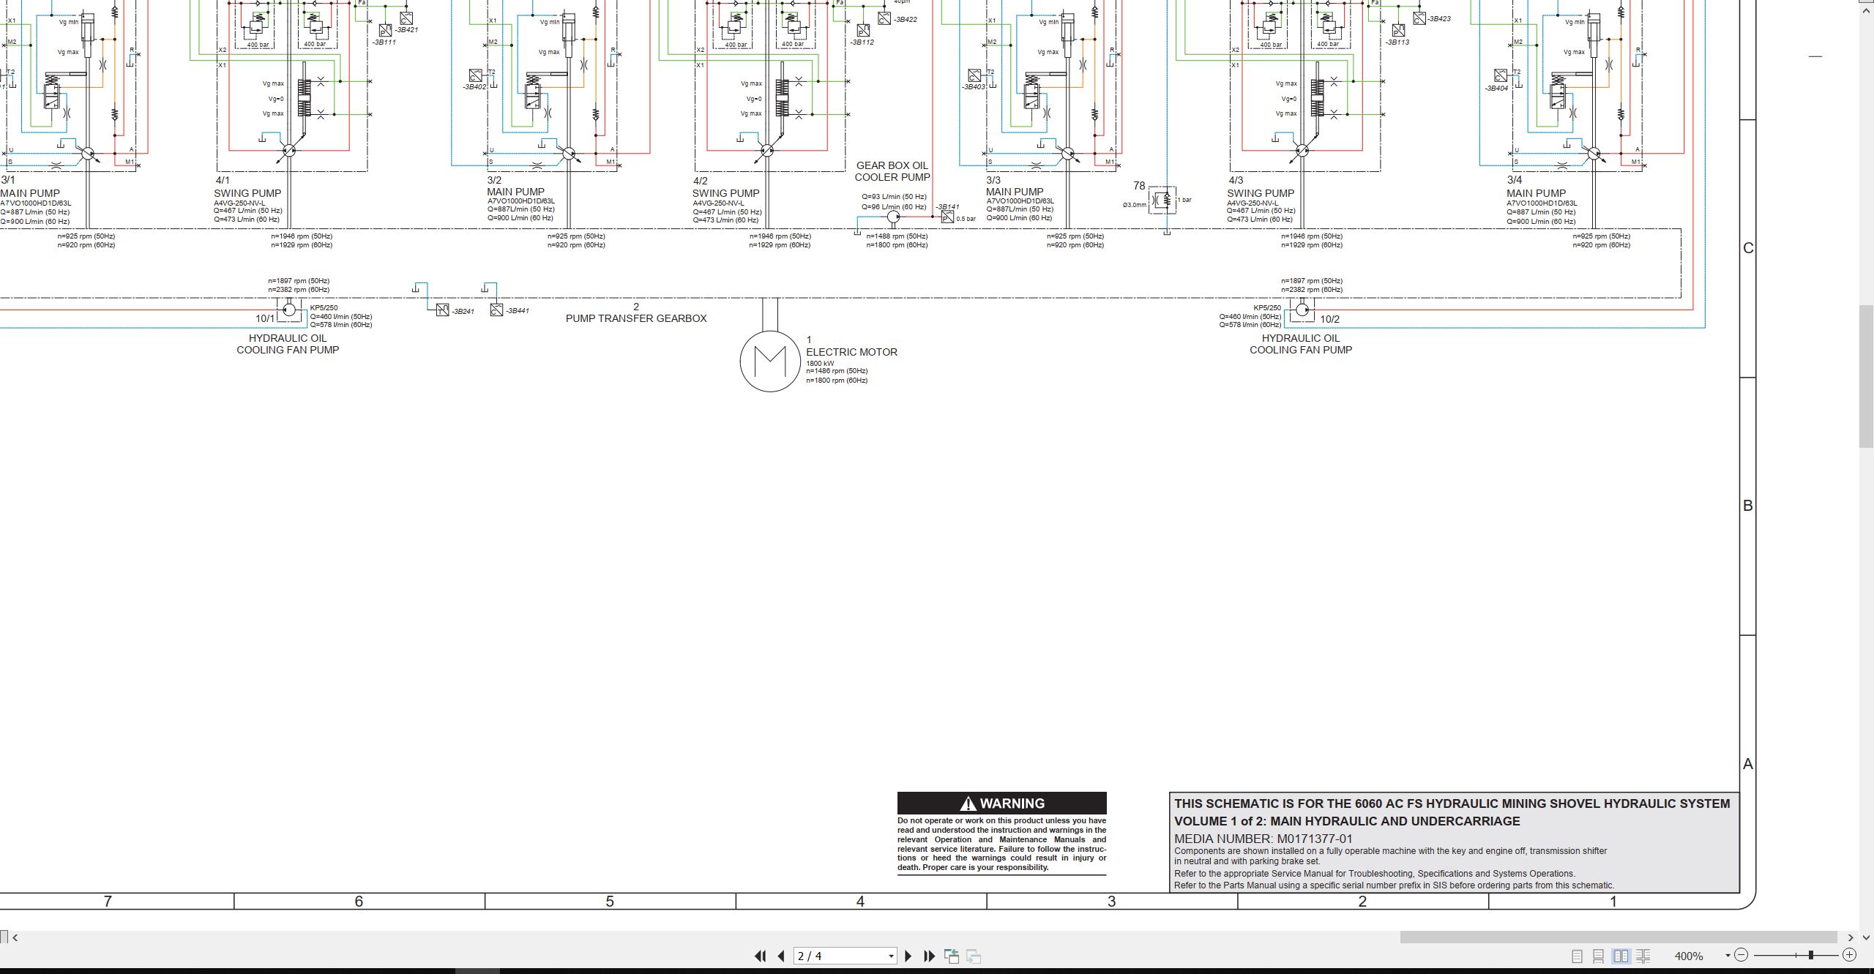Click the zoom in plus button
The width and height of the screenshot is (1874, 974).
tap(1849, 955)
